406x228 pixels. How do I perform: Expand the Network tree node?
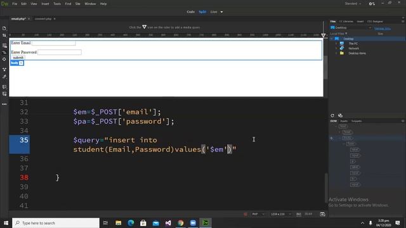[336, 48]
